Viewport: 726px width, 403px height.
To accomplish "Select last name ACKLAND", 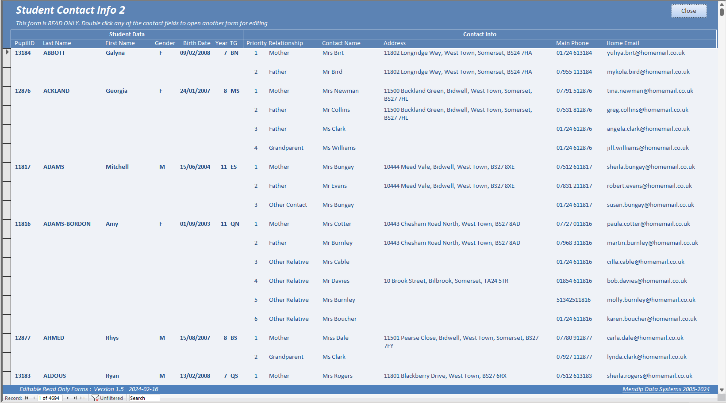I will coord(56,91).
